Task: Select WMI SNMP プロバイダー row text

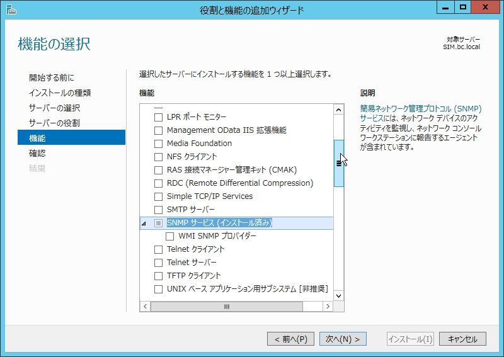Action: click(217, 236)
